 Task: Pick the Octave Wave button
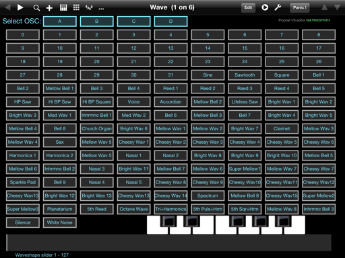click(133, 210)
